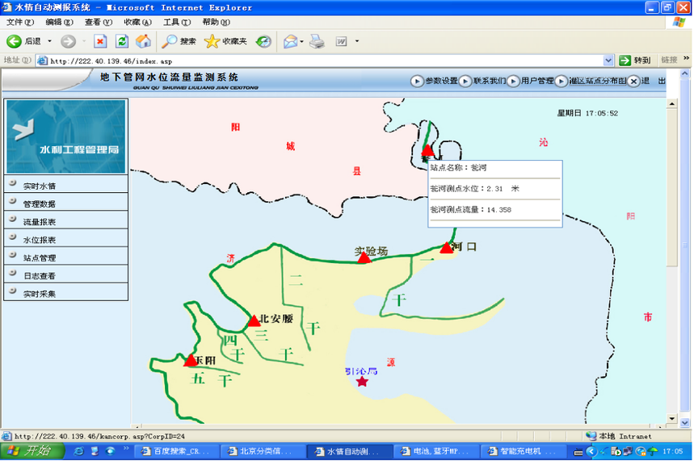Open the 收藏 menu
Screen dimensions: 694x465
(x=137, y=22)
